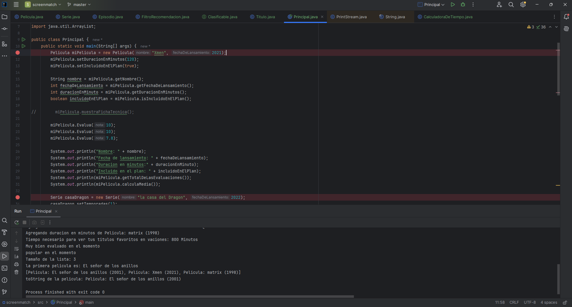Switch to FiltroRecomendacion.java tab
The width and height of the screenshot is (572, 307).
pos(162,17)
